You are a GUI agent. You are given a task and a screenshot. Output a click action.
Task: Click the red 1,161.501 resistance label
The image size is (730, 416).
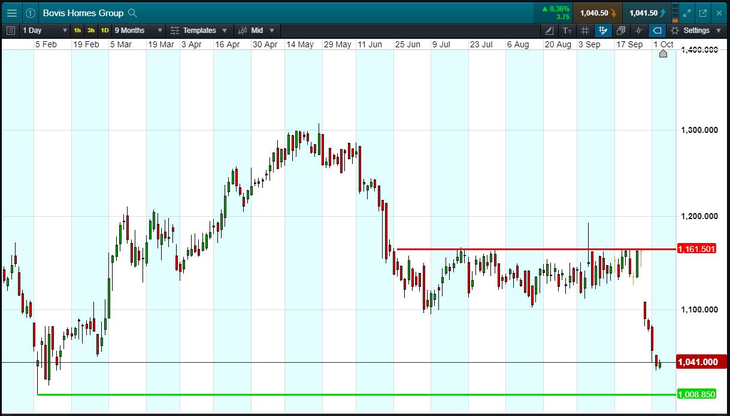(696, 249)
